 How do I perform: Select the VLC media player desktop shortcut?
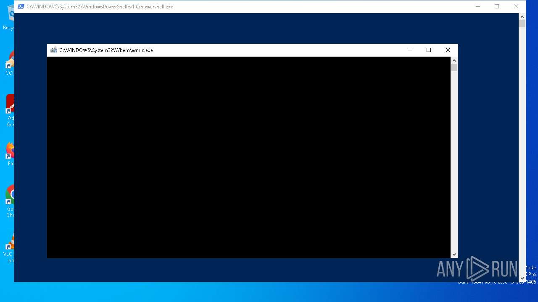tap(8, 247)
